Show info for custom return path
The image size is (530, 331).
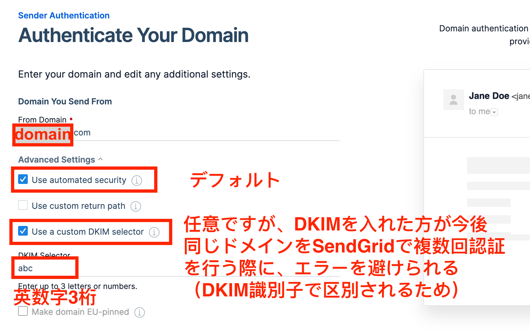point(136,206)
